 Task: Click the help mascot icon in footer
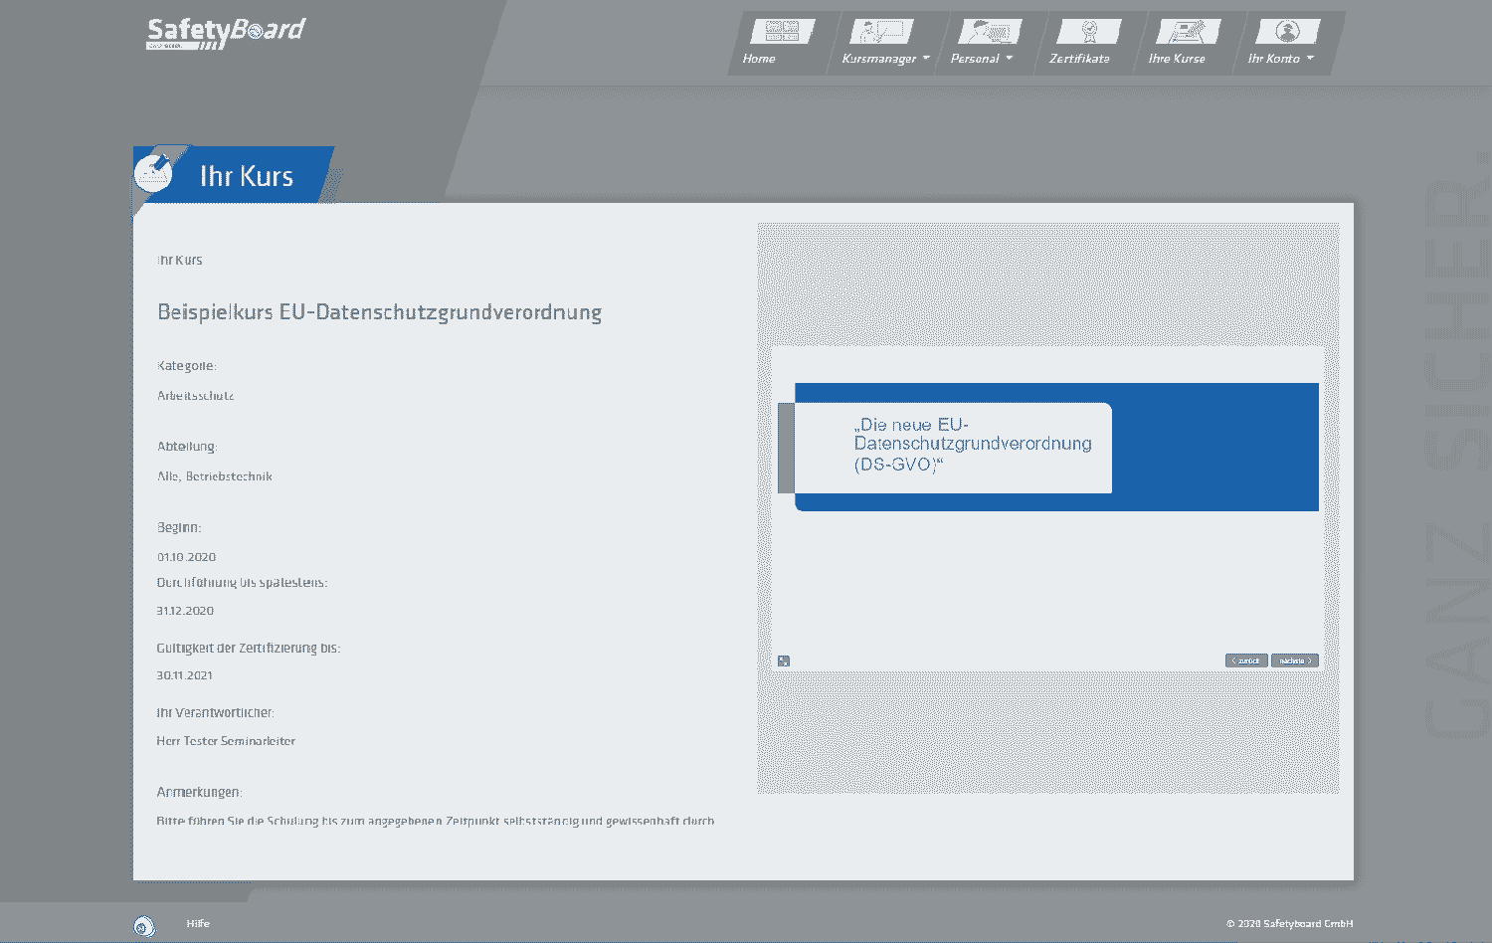(144, 927)
